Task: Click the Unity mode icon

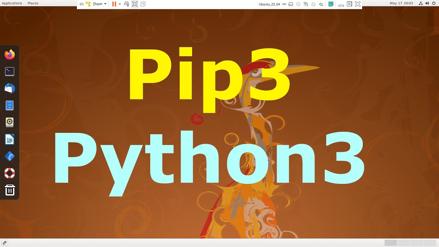Action: click(x=143, y=4)
